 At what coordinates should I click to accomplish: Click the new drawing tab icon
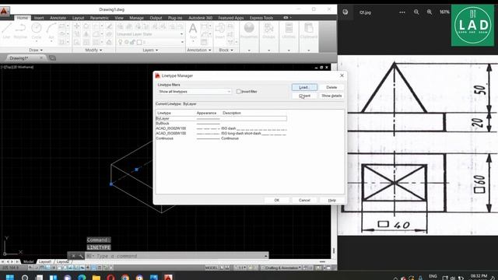[x=52, y=58]
